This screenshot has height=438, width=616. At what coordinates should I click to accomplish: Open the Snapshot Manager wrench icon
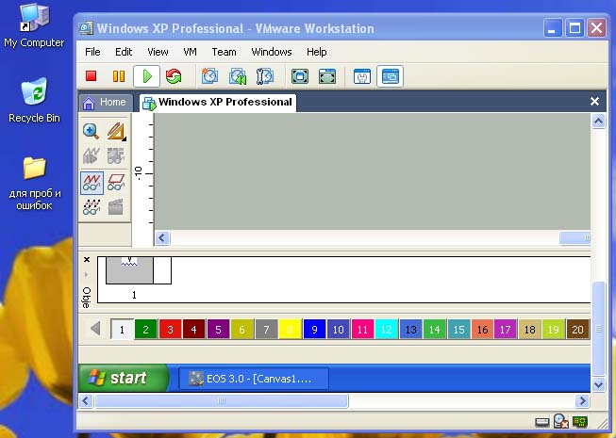(x=265, y=76)
